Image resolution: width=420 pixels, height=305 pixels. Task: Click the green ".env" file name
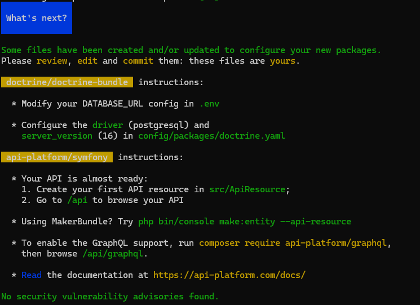click(210, 104)
